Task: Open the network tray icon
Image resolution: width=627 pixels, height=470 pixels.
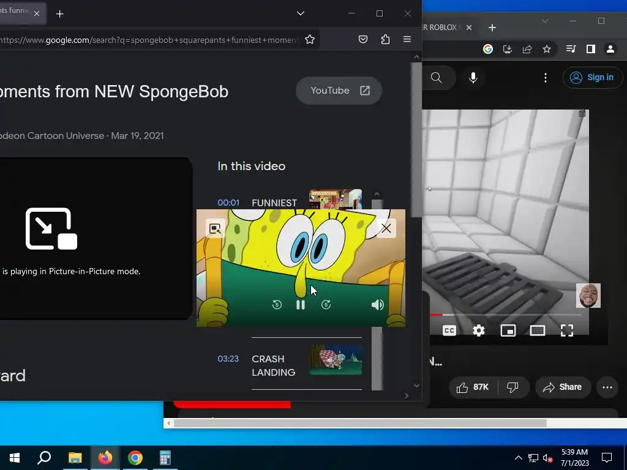Action: pos(533,458)
